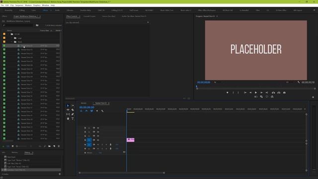Open the Editing workspace
The image size is (318, 179).
coord(22,10)
